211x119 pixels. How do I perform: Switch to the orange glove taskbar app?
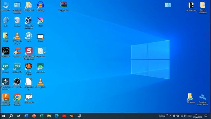point(72,116)
